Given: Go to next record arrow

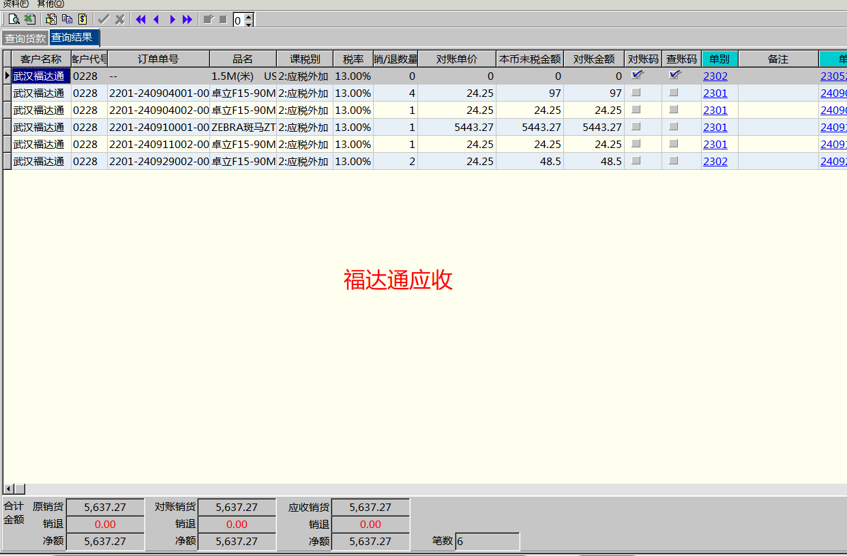Looking at the screenshot, I should pos(172,20).
